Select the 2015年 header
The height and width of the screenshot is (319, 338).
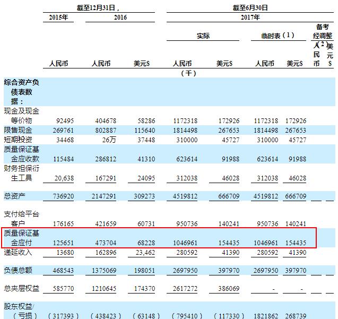[58, 18]
